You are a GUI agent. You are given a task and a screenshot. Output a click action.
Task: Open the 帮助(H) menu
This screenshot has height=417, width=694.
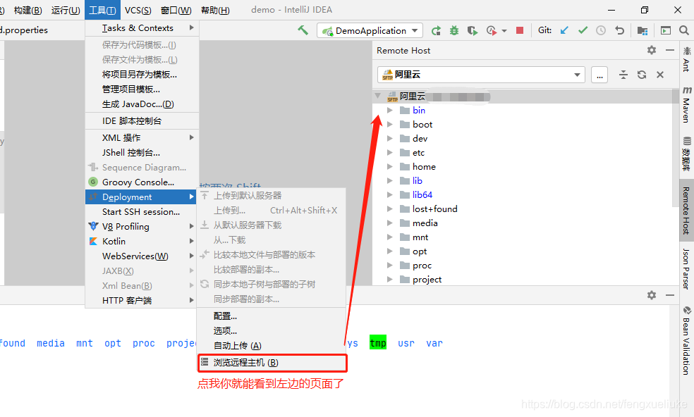(215, 10)
